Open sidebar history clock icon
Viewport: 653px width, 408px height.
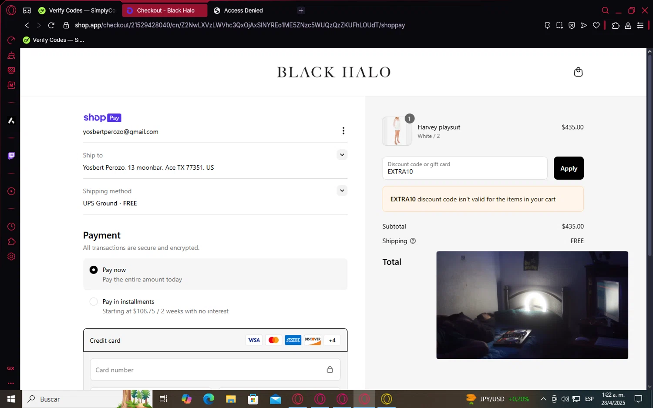click(11, 227)
